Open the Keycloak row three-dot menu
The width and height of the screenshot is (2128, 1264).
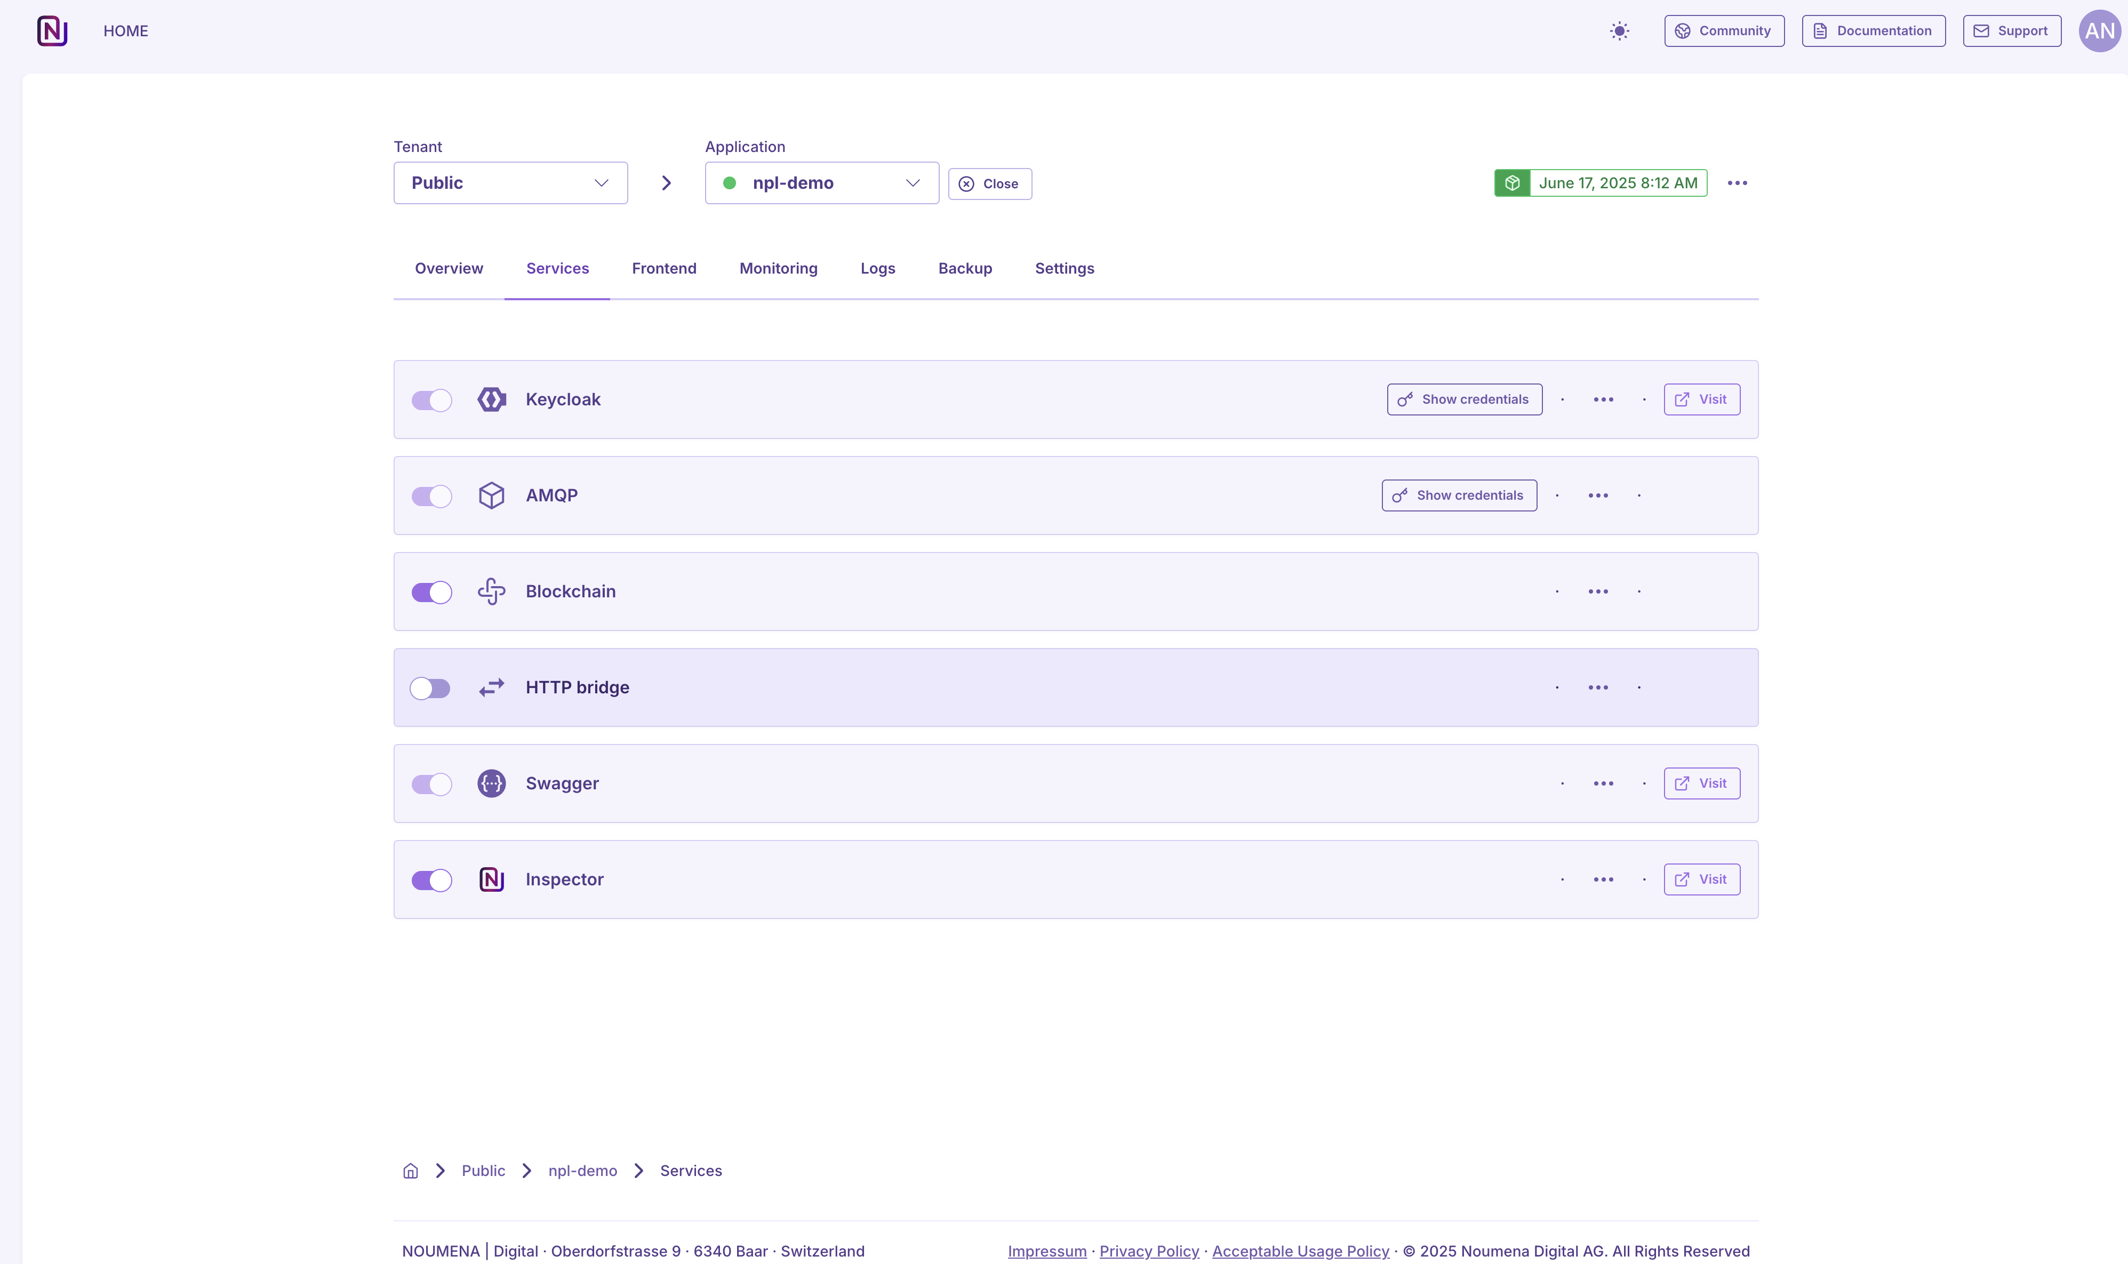pos(1603,399)
